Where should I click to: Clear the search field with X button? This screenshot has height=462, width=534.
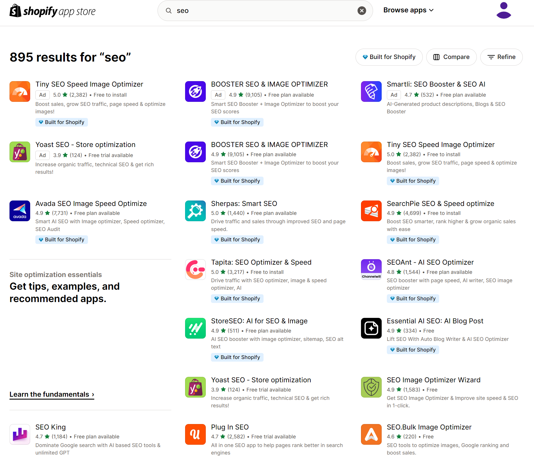362,11
